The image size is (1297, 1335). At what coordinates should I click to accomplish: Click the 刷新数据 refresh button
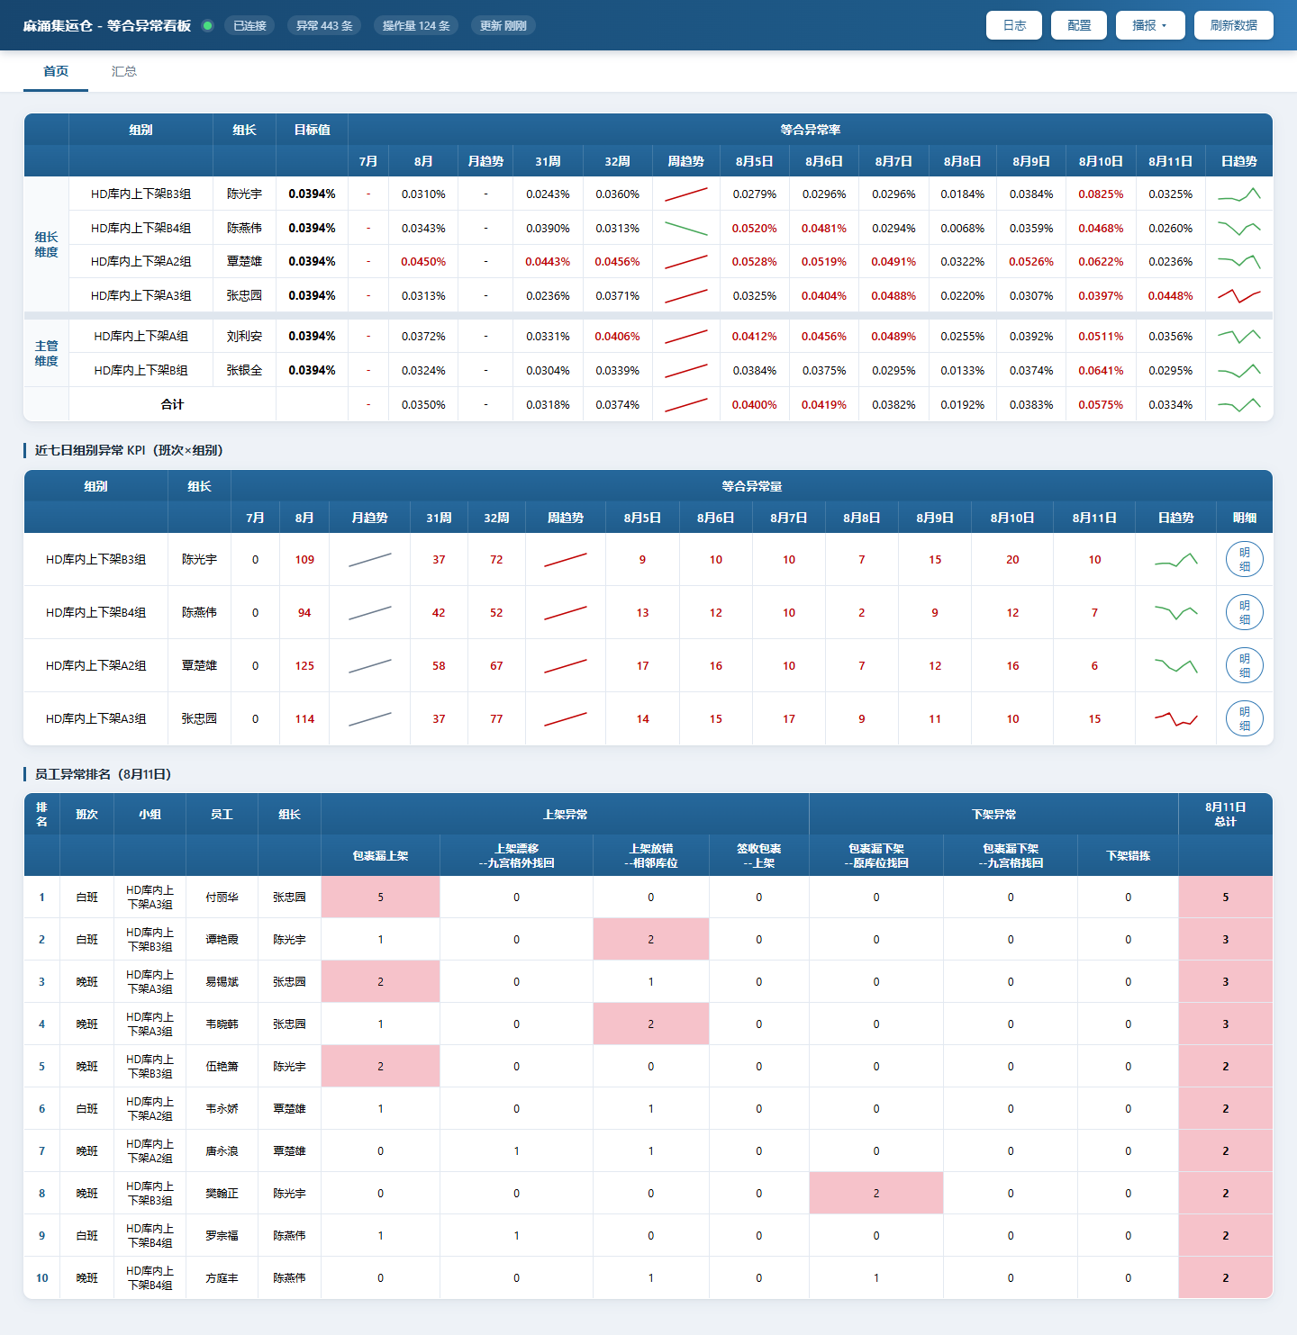click(x=1234, y=25)
